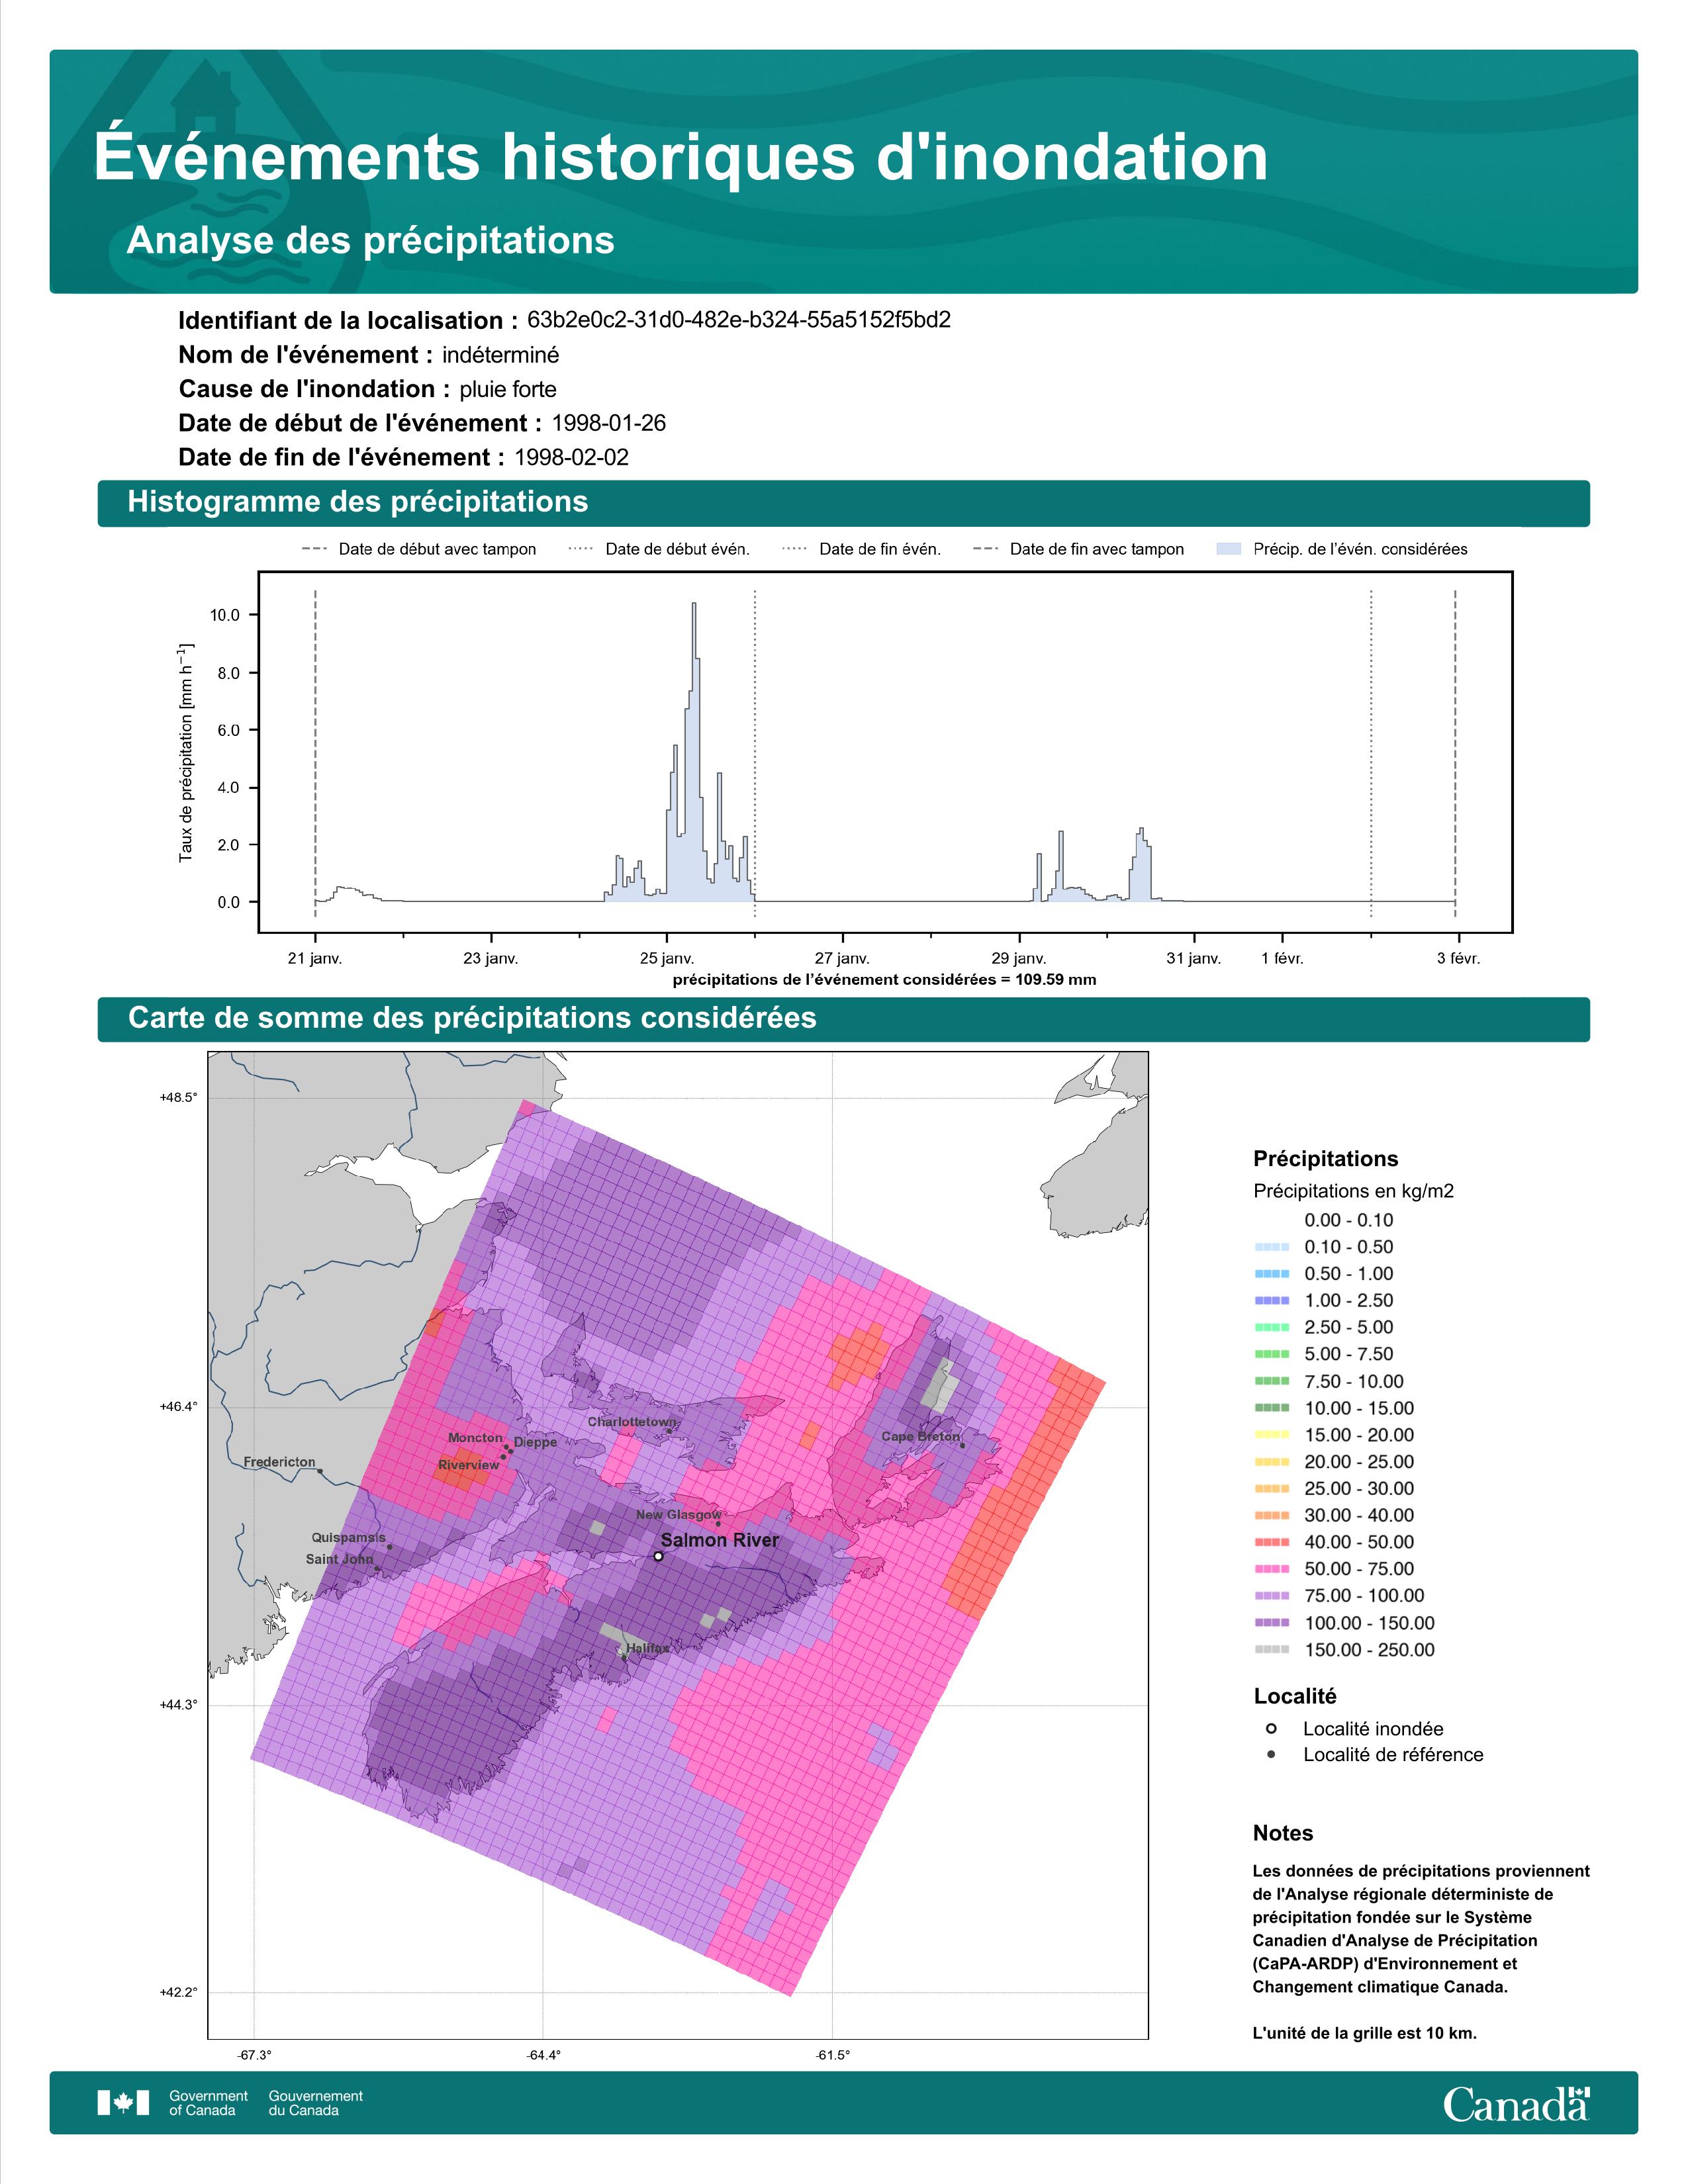The image size is (1688, 2184).
Task: Click the flood cause value pluie forte
Action: coord(508,389)
